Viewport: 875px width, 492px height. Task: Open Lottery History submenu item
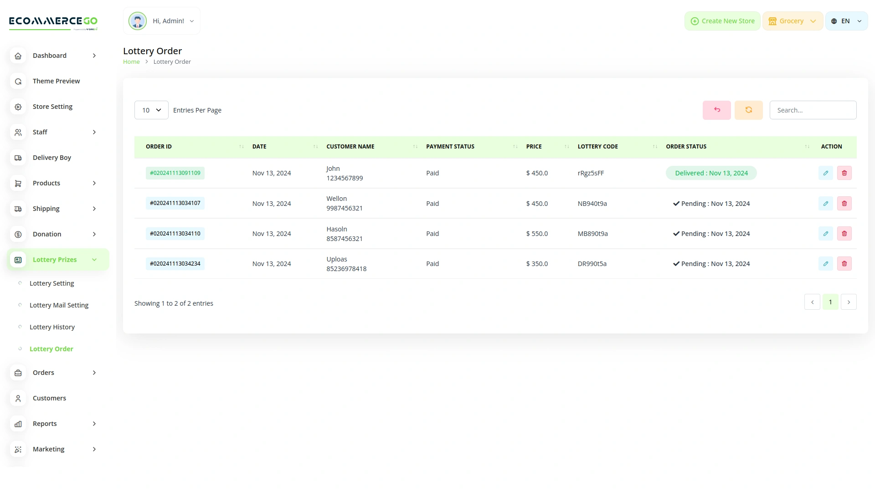pyautogui.click(x=52, y=327)
